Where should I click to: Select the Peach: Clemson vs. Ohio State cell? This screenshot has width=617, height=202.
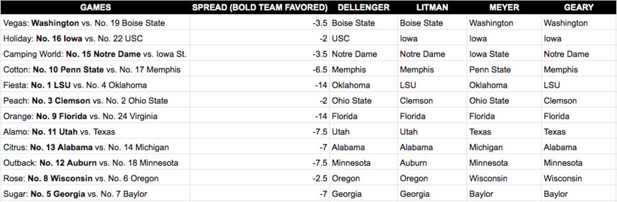click(96, 101)
